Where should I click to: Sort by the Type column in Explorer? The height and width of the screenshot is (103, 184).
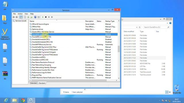point(142,31)
